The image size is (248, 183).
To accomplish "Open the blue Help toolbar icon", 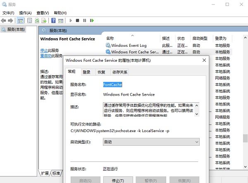I will point(53,21).
